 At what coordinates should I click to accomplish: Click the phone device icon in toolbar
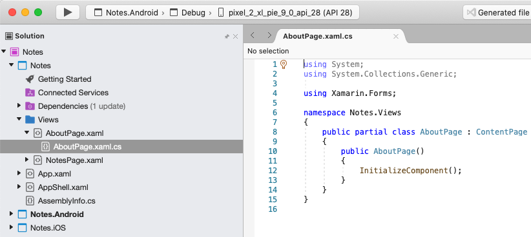tap(221, 13)
